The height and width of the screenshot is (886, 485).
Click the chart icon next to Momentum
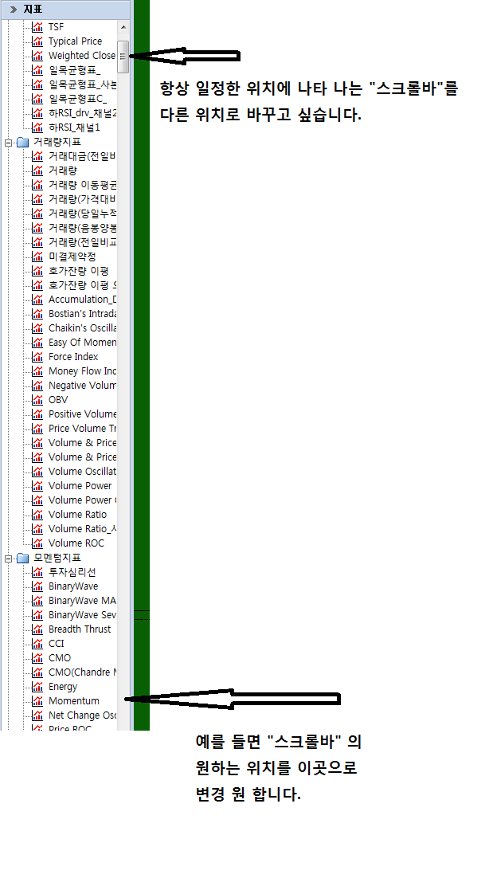point(37,701)
